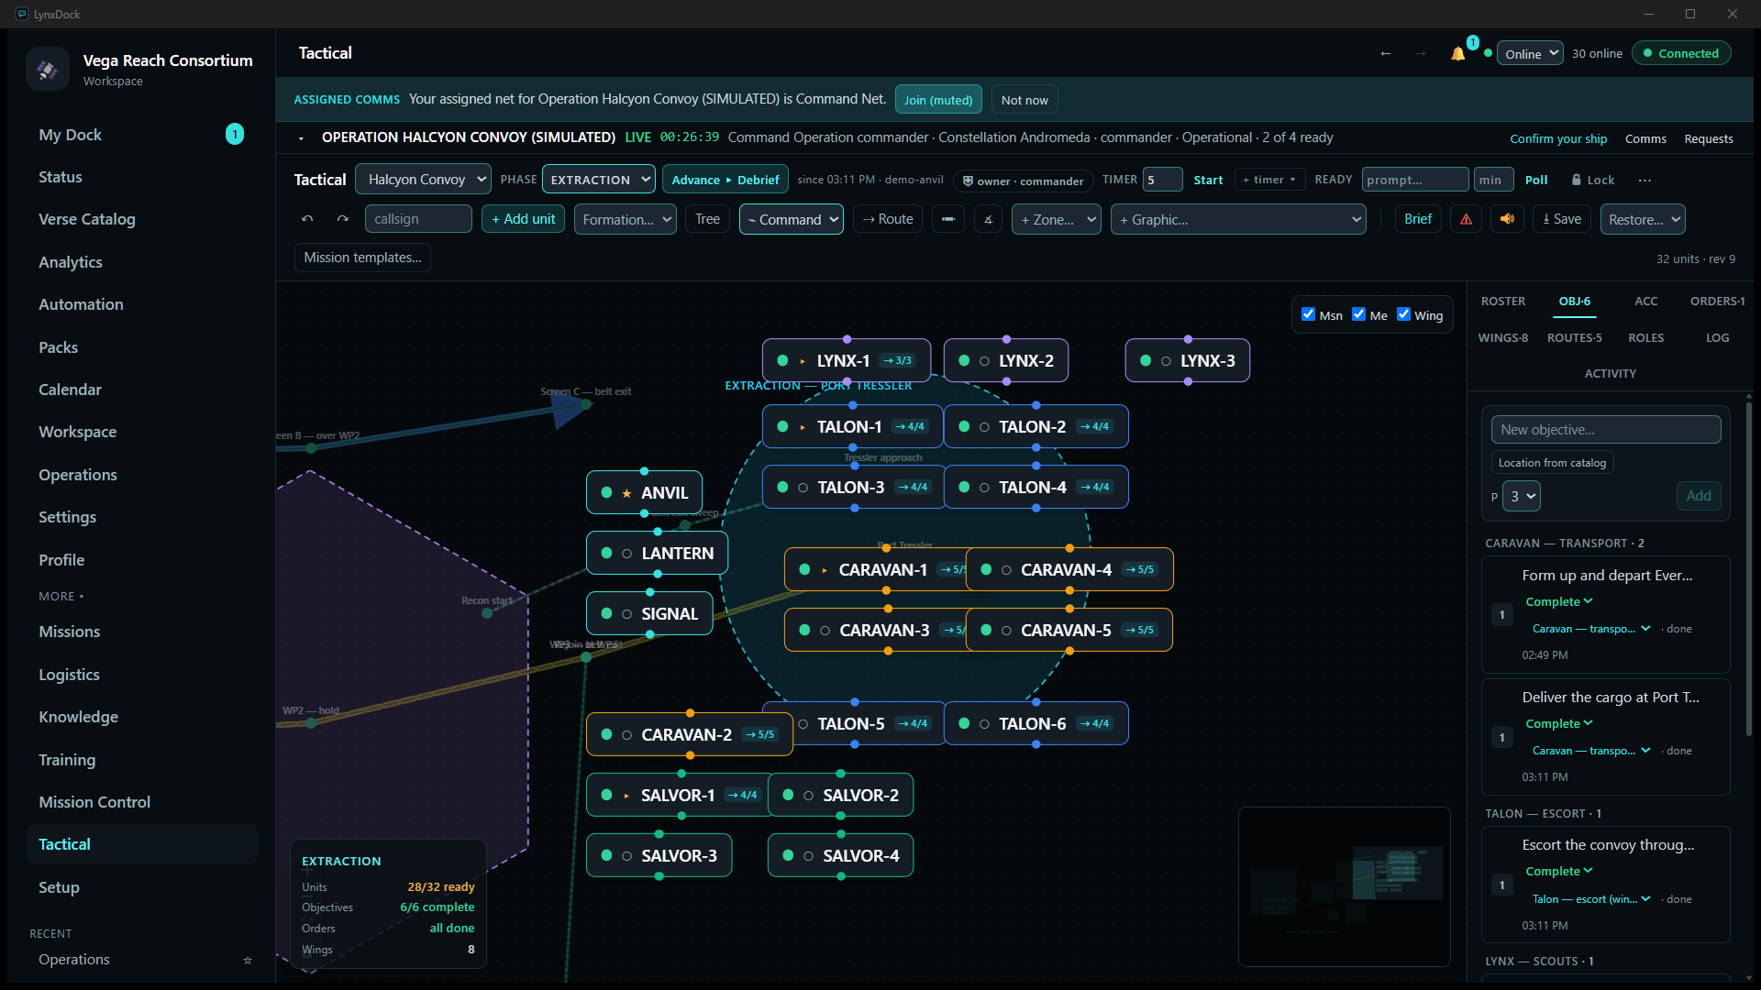Open the Restore dropdown

coord(1644,219)
